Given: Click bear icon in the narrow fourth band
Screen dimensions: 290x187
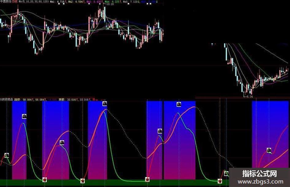Looking at the screenshot, I should (160, 131).
